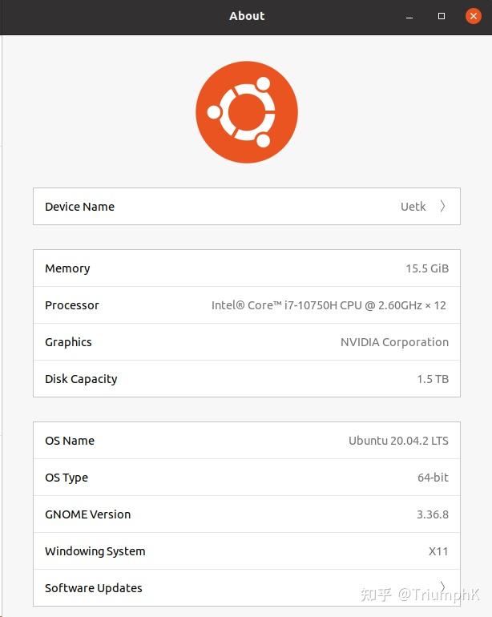Select the Processor information row

246,305
